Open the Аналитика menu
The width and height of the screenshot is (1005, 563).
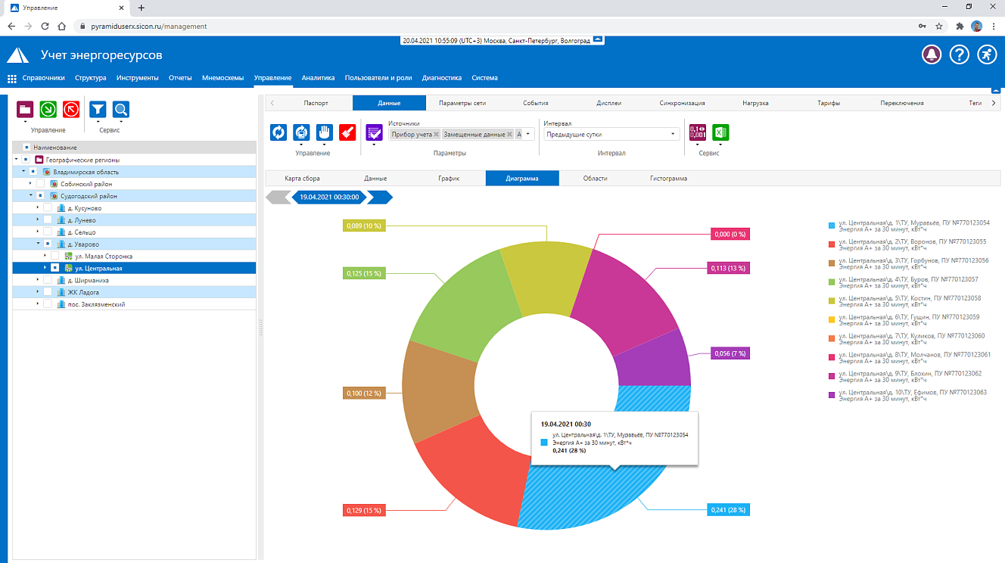[318, 78]
